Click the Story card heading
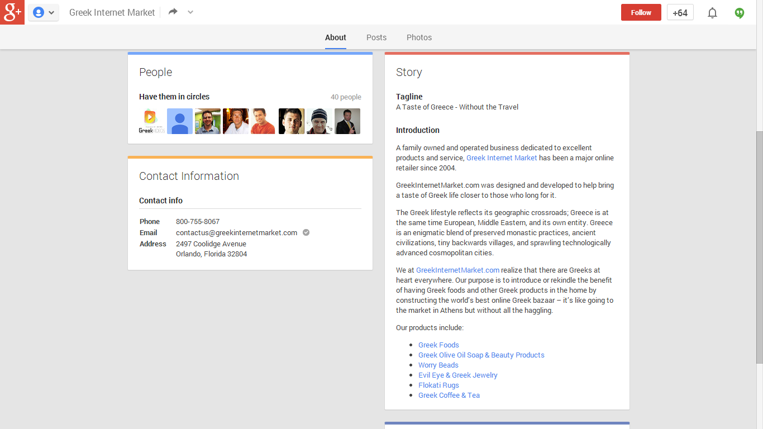The image size is (763, 429). [409, 72]
